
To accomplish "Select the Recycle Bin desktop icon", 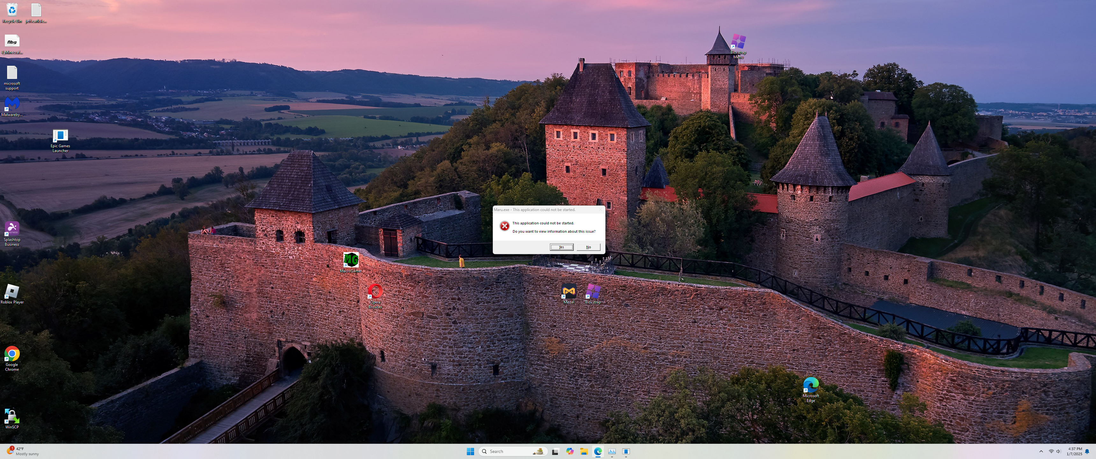I will (x=12, y=11).
